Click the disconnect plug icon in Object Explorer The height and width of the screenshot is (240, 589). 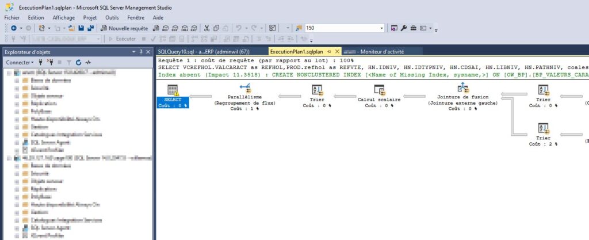[50, 62]
